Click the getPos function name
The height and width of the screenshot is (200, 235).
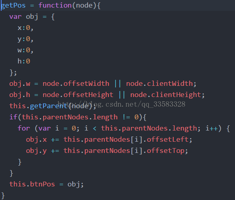pos(13,6)
